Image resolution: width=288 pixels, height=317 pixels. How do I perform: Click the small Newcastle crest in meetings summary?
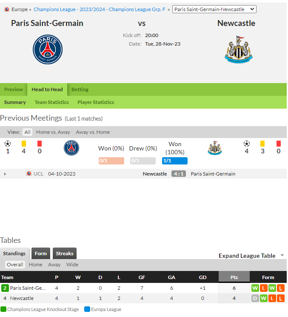[x=215, y=148]
